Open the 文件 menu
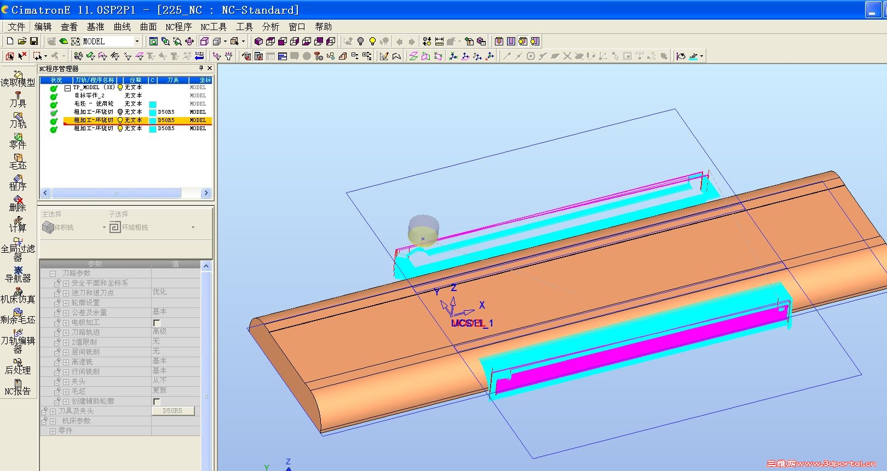The image size is (887, 471). [x=16, y=26]
